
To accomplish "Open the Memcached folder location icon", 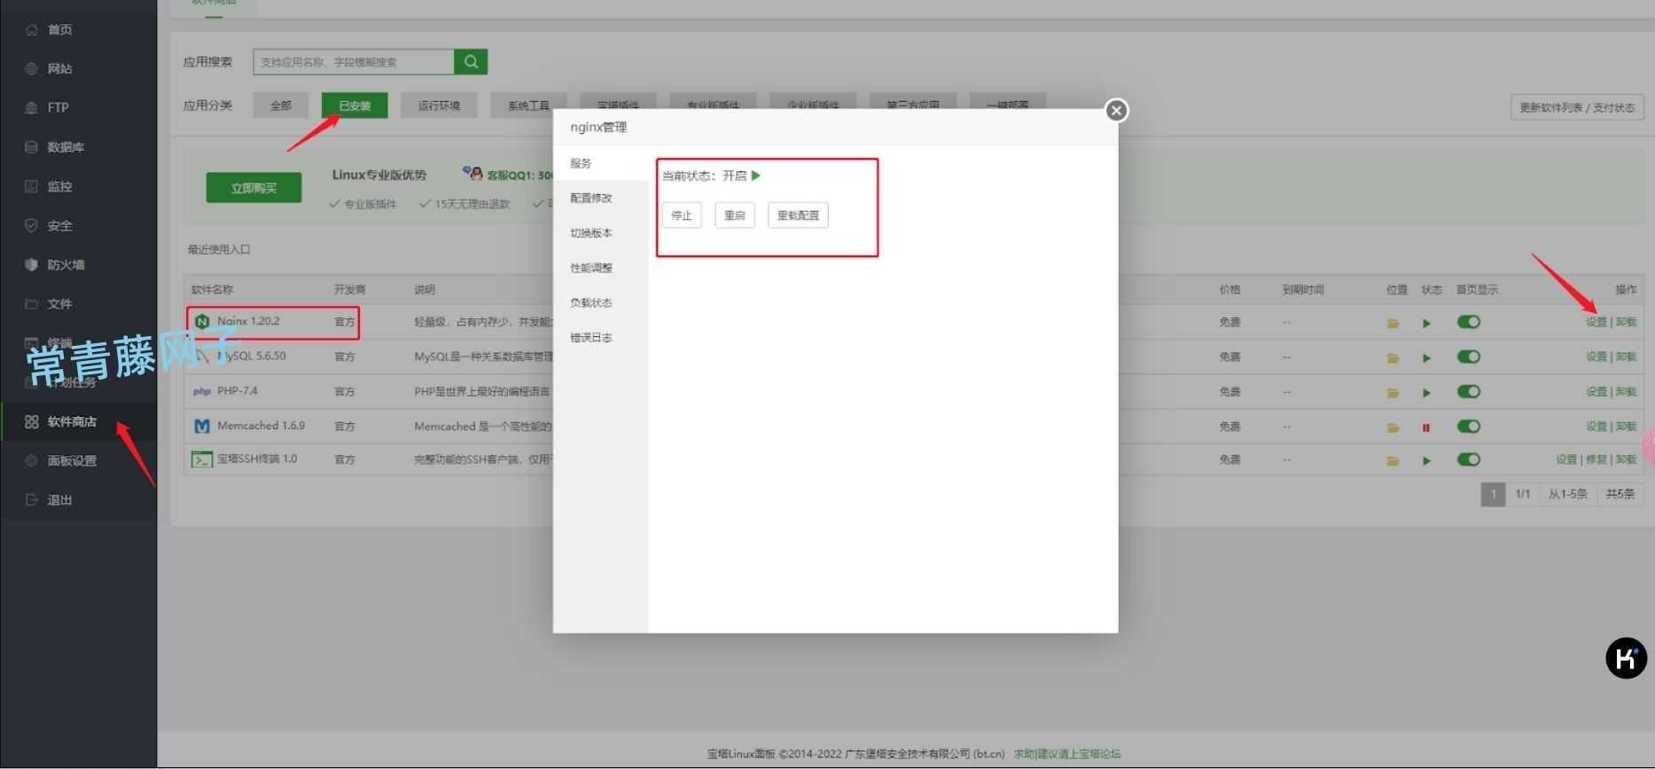I will 1393,428.
